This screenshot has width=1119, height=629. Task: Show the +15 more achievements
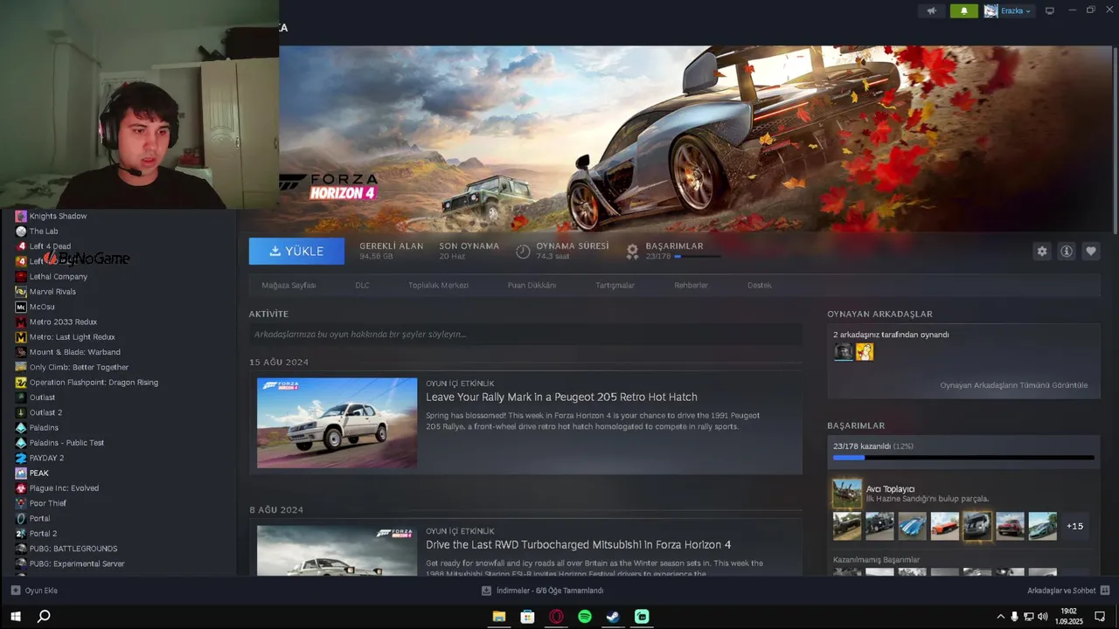coord(1074,526)
